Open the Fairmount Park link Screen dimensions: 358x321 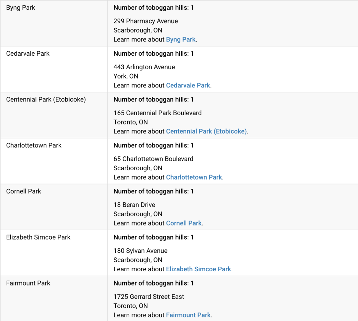(188, 315)
